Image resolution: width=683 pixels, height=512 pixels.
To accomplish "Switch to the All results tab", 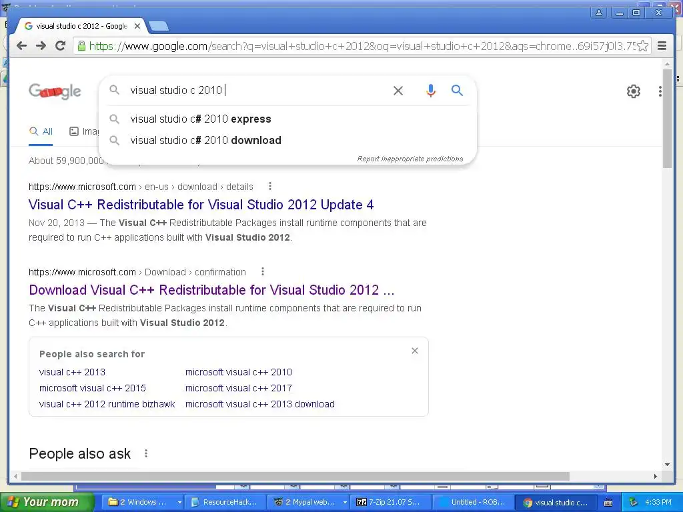I will click(41, 131).
